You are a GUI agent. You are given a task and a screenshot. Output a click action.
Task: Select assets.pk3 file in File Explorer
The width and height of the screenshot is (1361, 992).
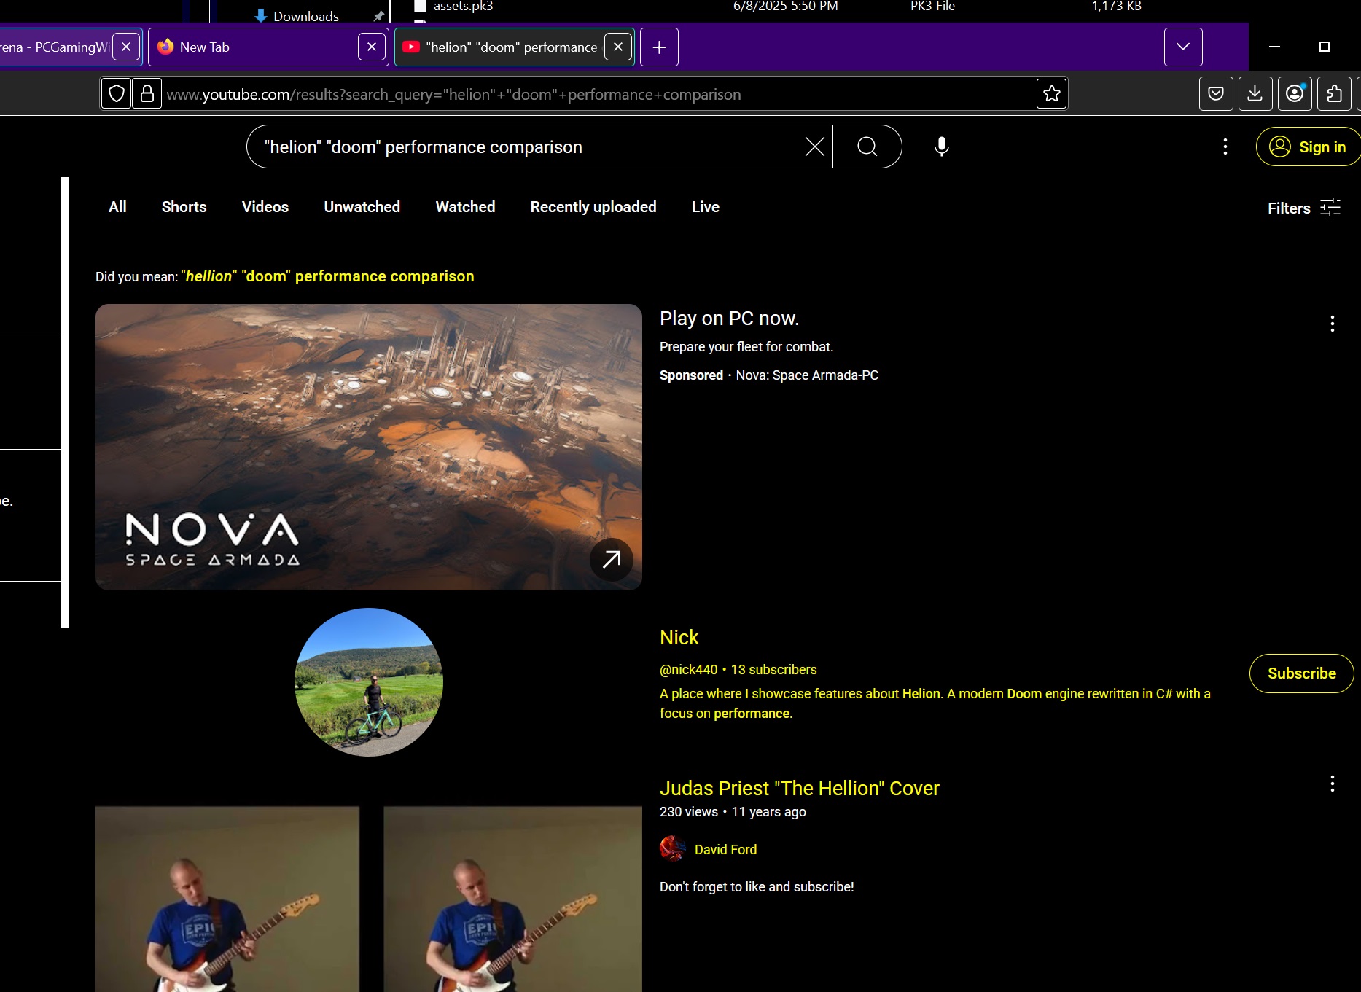click(463, 7)
